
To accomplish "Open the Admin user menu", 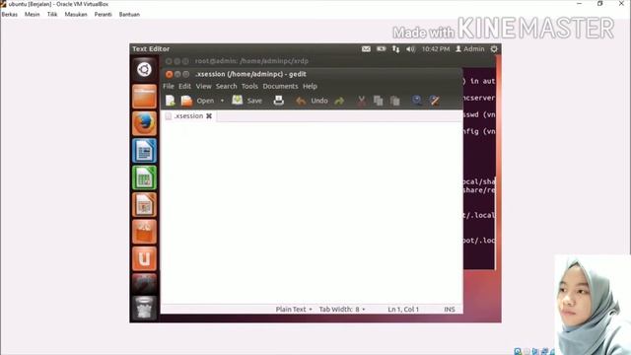I will coord(469,49).
